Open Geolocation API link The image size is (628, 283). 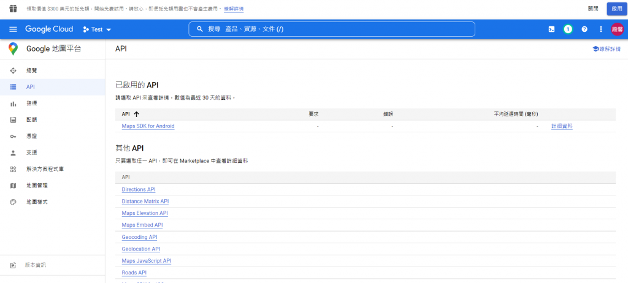(x=141, y=249)
